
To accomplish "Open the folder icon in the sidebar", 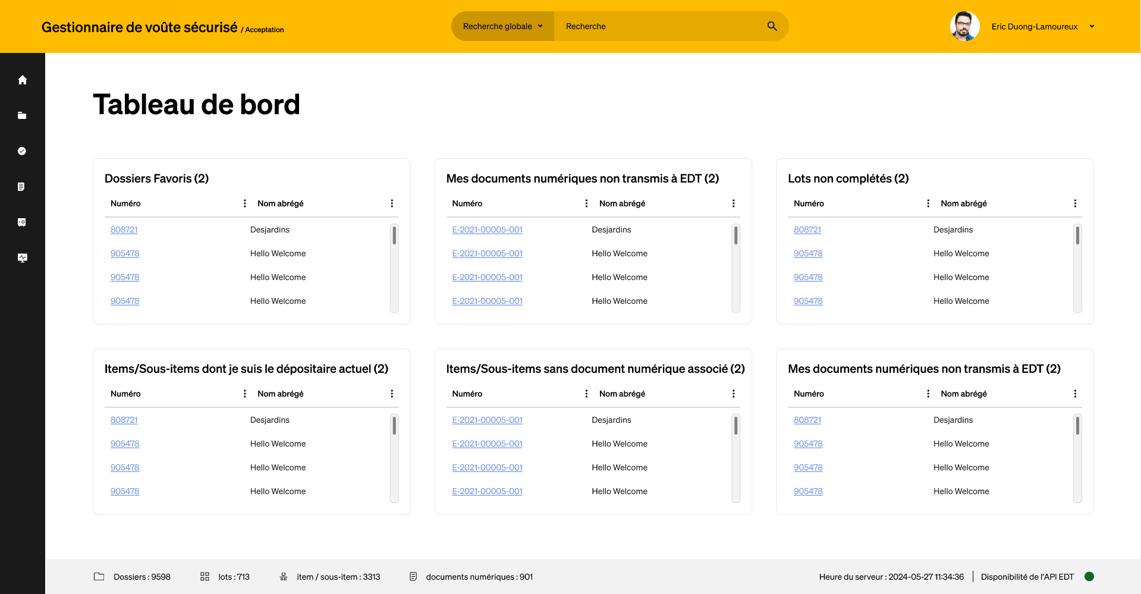I will pyautogui.click(x=22, y=115).
